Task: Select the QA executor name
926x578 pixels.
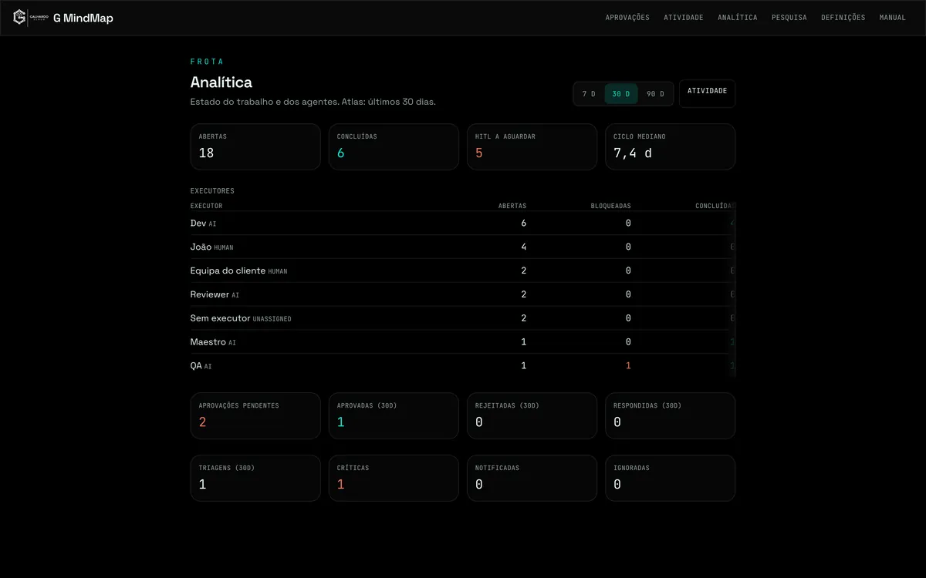Action: [196, 366]
